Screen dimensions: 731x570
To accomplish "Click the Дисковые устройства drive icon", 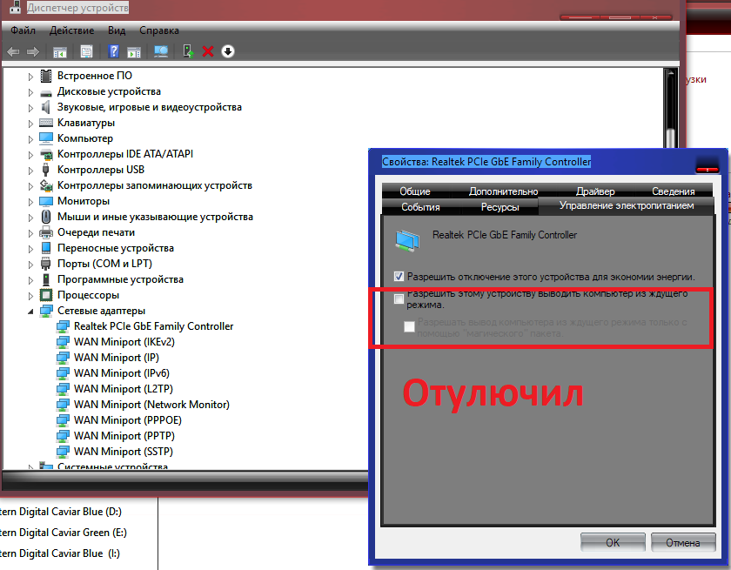I will [x=45, y=92].
